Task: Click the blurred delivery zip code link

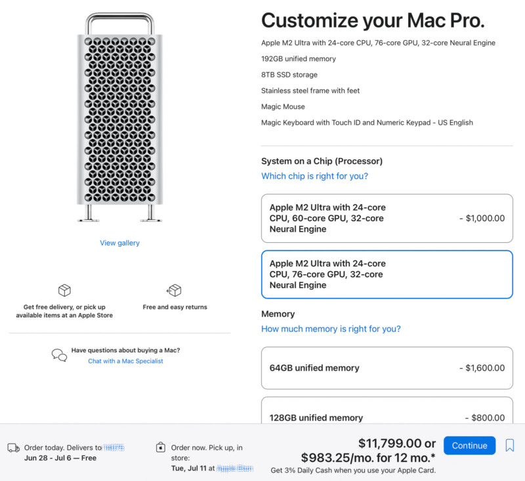Action: click(114, 448)
